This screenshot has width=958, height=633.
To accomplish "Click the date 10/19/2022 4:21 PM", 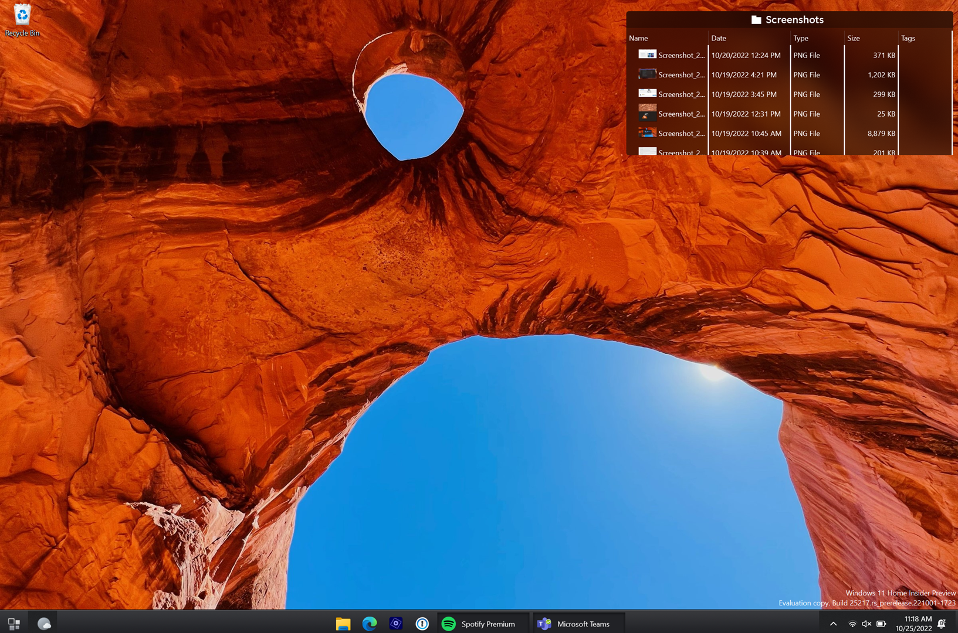I will click(x=744, y=75).
